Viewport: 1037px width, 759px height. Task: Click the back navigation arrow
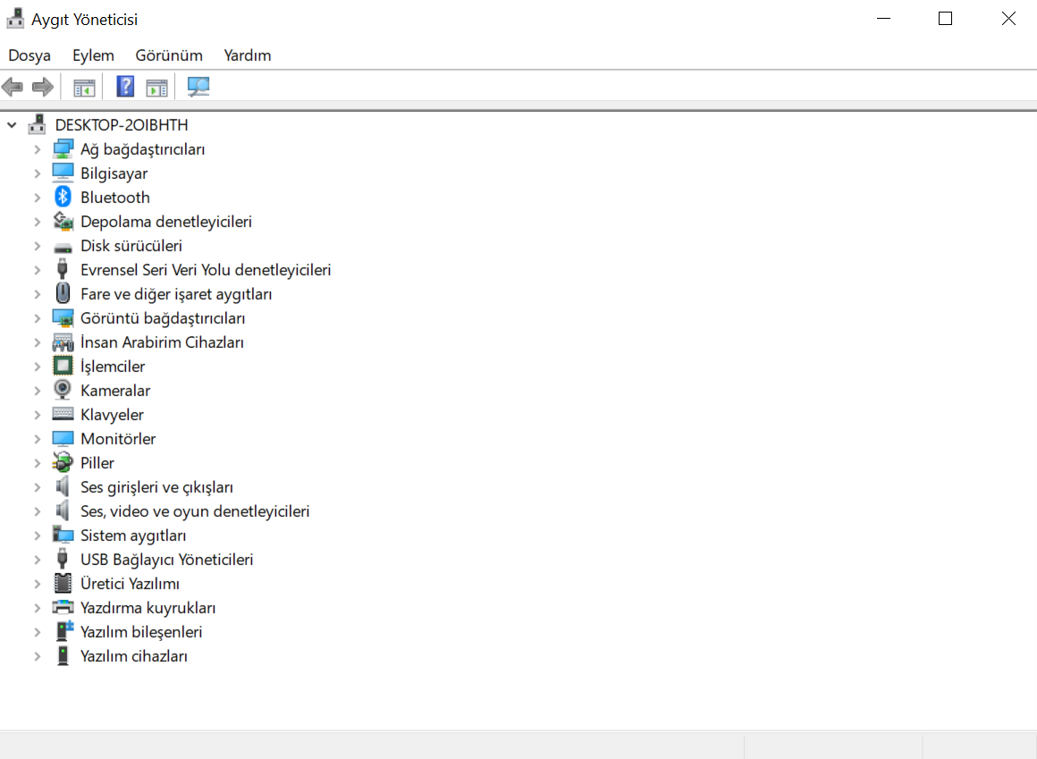[13, 86]
